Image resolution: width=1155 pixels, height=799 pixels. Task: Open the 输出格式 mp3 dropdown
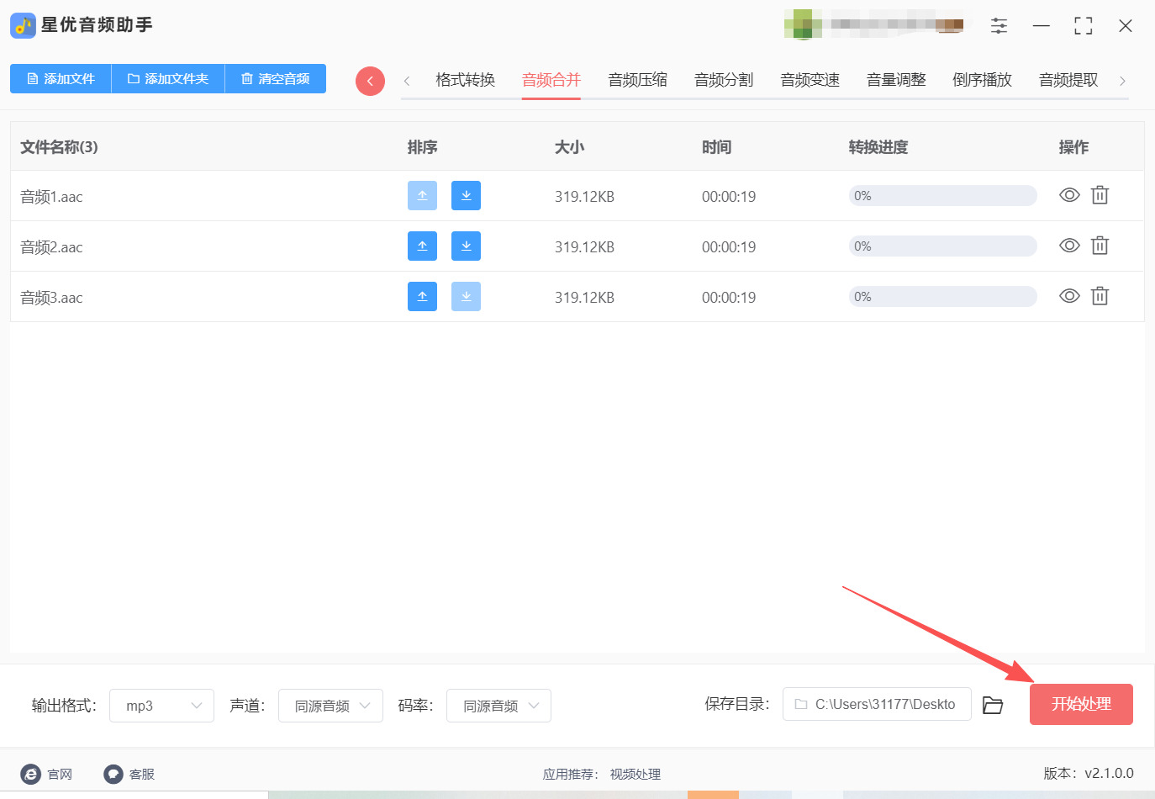coord(161,706)
